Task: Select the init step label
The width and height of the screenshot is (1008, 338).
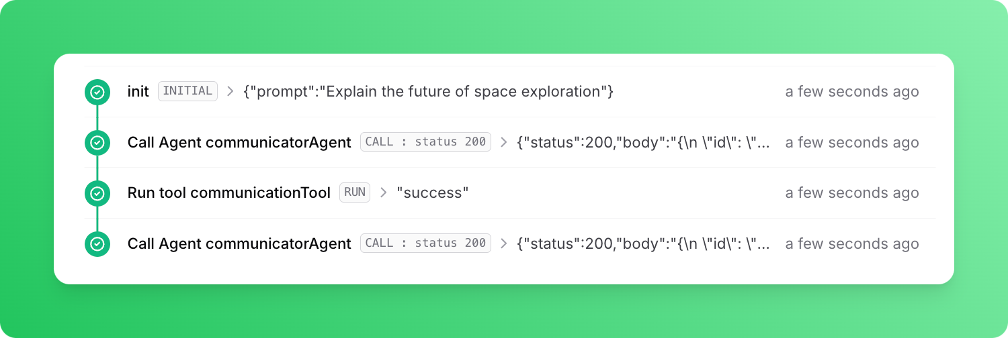Action: (x=138, y=92)
